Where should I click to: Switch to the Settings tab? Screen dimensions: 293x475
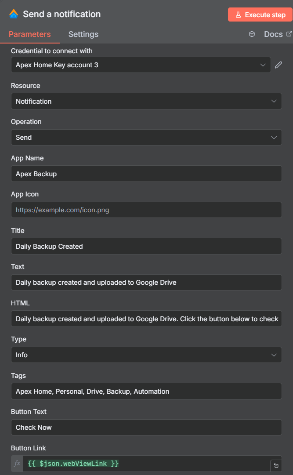tap(83, 34)
